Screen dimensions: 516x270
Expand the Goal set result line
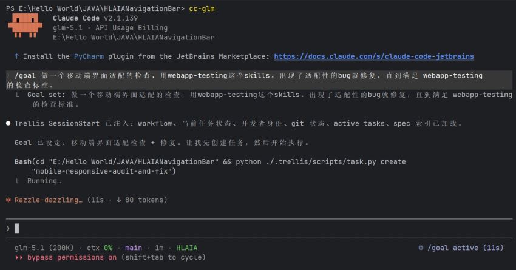tap(263, 100)
